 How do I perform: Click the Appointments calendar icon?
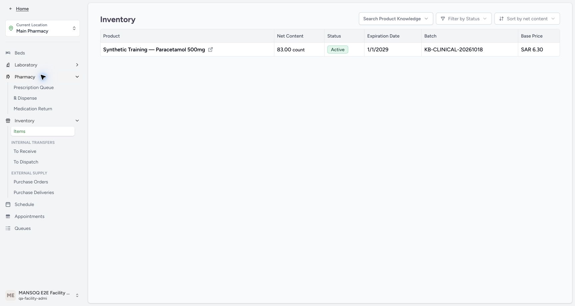click(8, 216)
